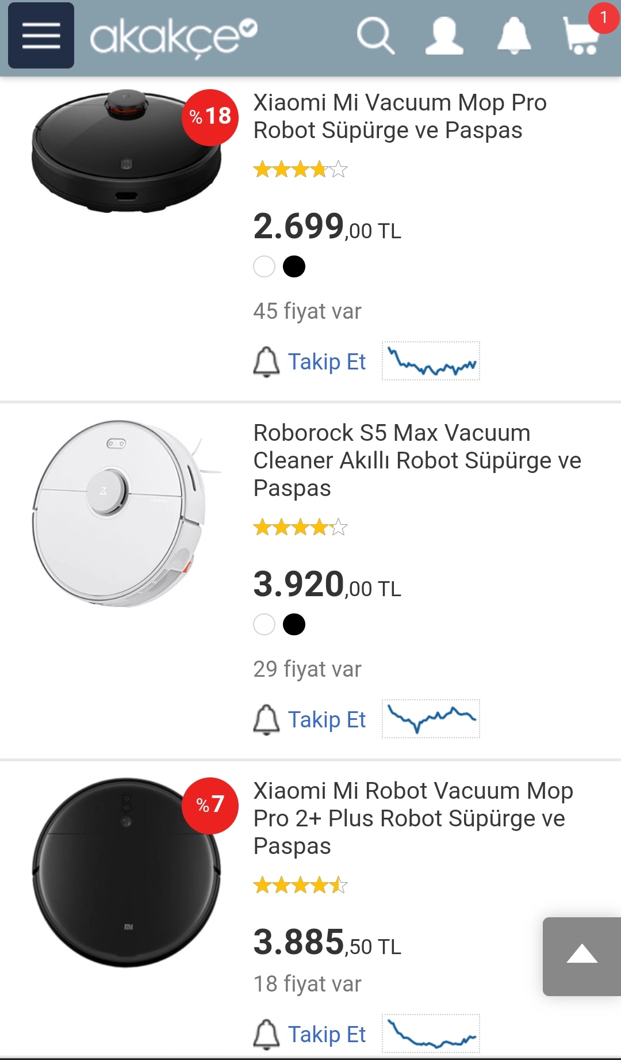Tap the search magnifier icon
This screenshot has height=1060, width=621.
(375, 36)
